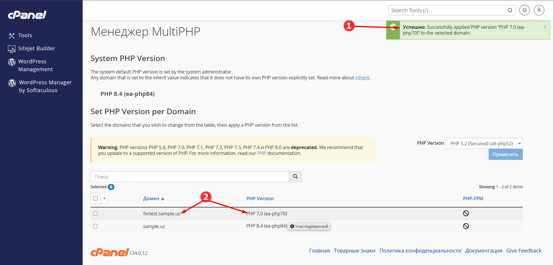Open the notifications bell
The height and width of the screenshot is (265, 553).
[x=524, y=10]
